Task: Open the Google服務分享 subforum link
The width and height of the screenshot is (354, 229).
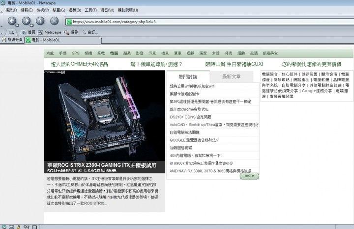Action: click(x=317, y=91)
